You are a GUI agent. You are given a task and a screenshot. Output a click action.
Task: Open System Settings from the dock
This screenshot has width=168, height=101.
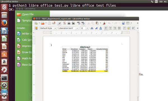pyautogui.click(x=4, y=70)
